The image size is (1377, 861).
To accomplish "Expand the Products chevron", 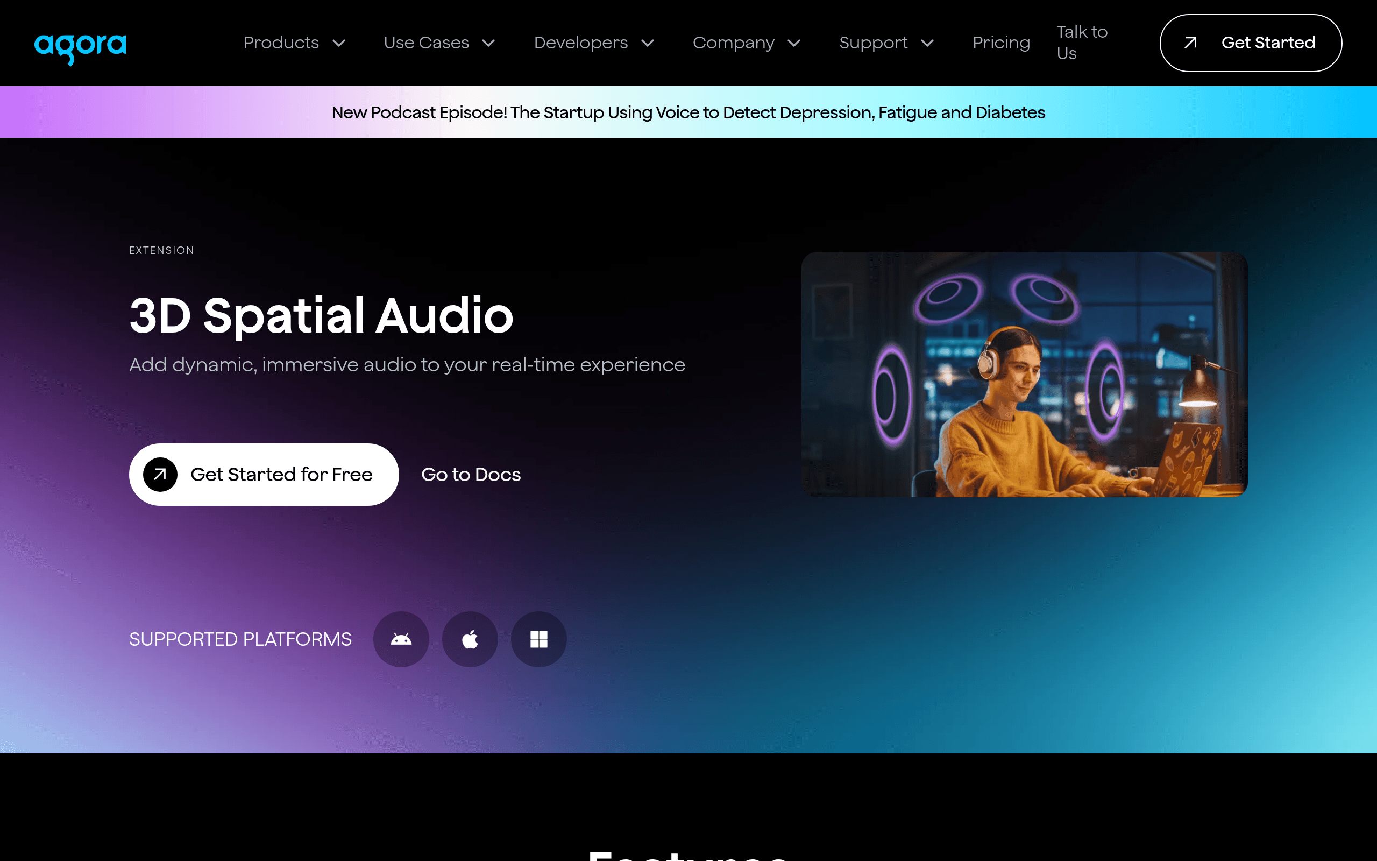I will (x=339, y=43).
